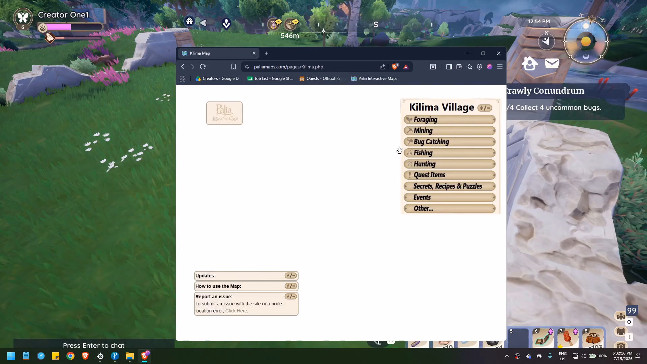The image size is (647, 364).
Task: Bookmark this page with bookmark icon
Action: pyautogui.click(x=233, y=67)
